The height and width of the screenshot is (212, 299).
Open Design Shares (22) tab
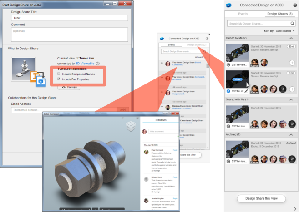[197, 45]
